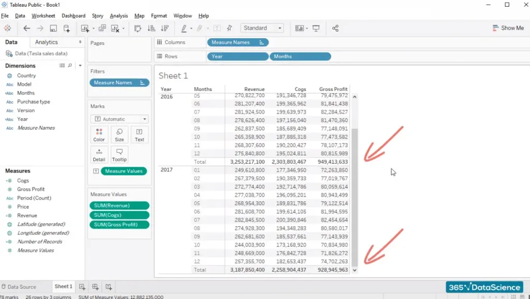Select the SUM(Revenue) pill in Measure Values
The height and width of the screenshot is (299, 530).
(120, 206)
